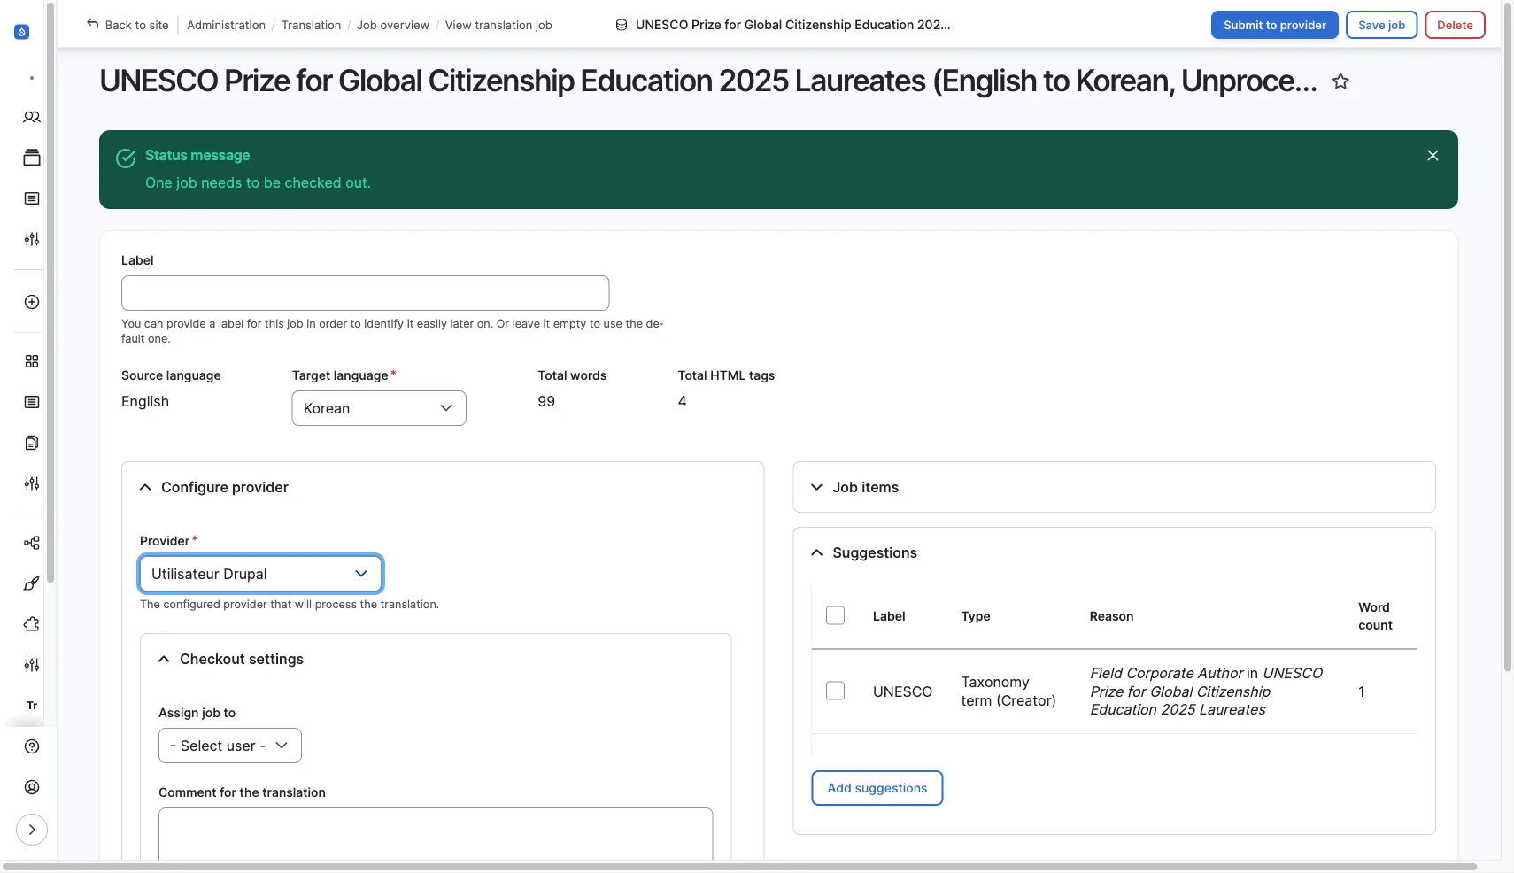Open the user account icon at sidebar bottom

click(32, 787)
